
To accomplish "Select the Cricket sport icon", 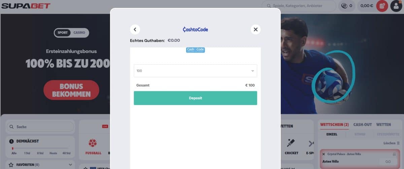I will point(291,143).
